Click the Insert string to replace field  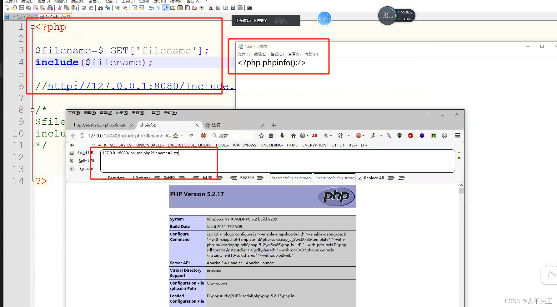point(291,178)
